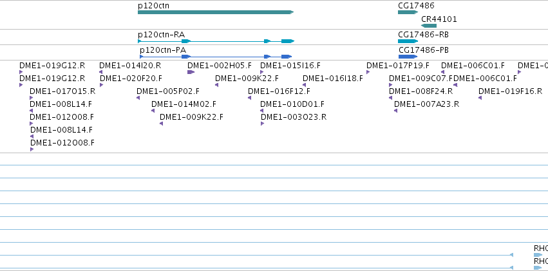
Task: Click the arrow marker under DME1-010D01.F
Action: click(262, 111)
